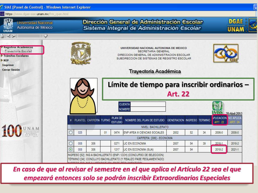Click the page icon beside the https address

[2, 14]
